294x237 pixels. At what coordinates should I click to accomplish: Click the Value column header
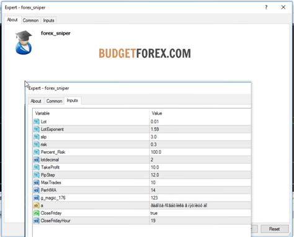[x=157, y=114]
